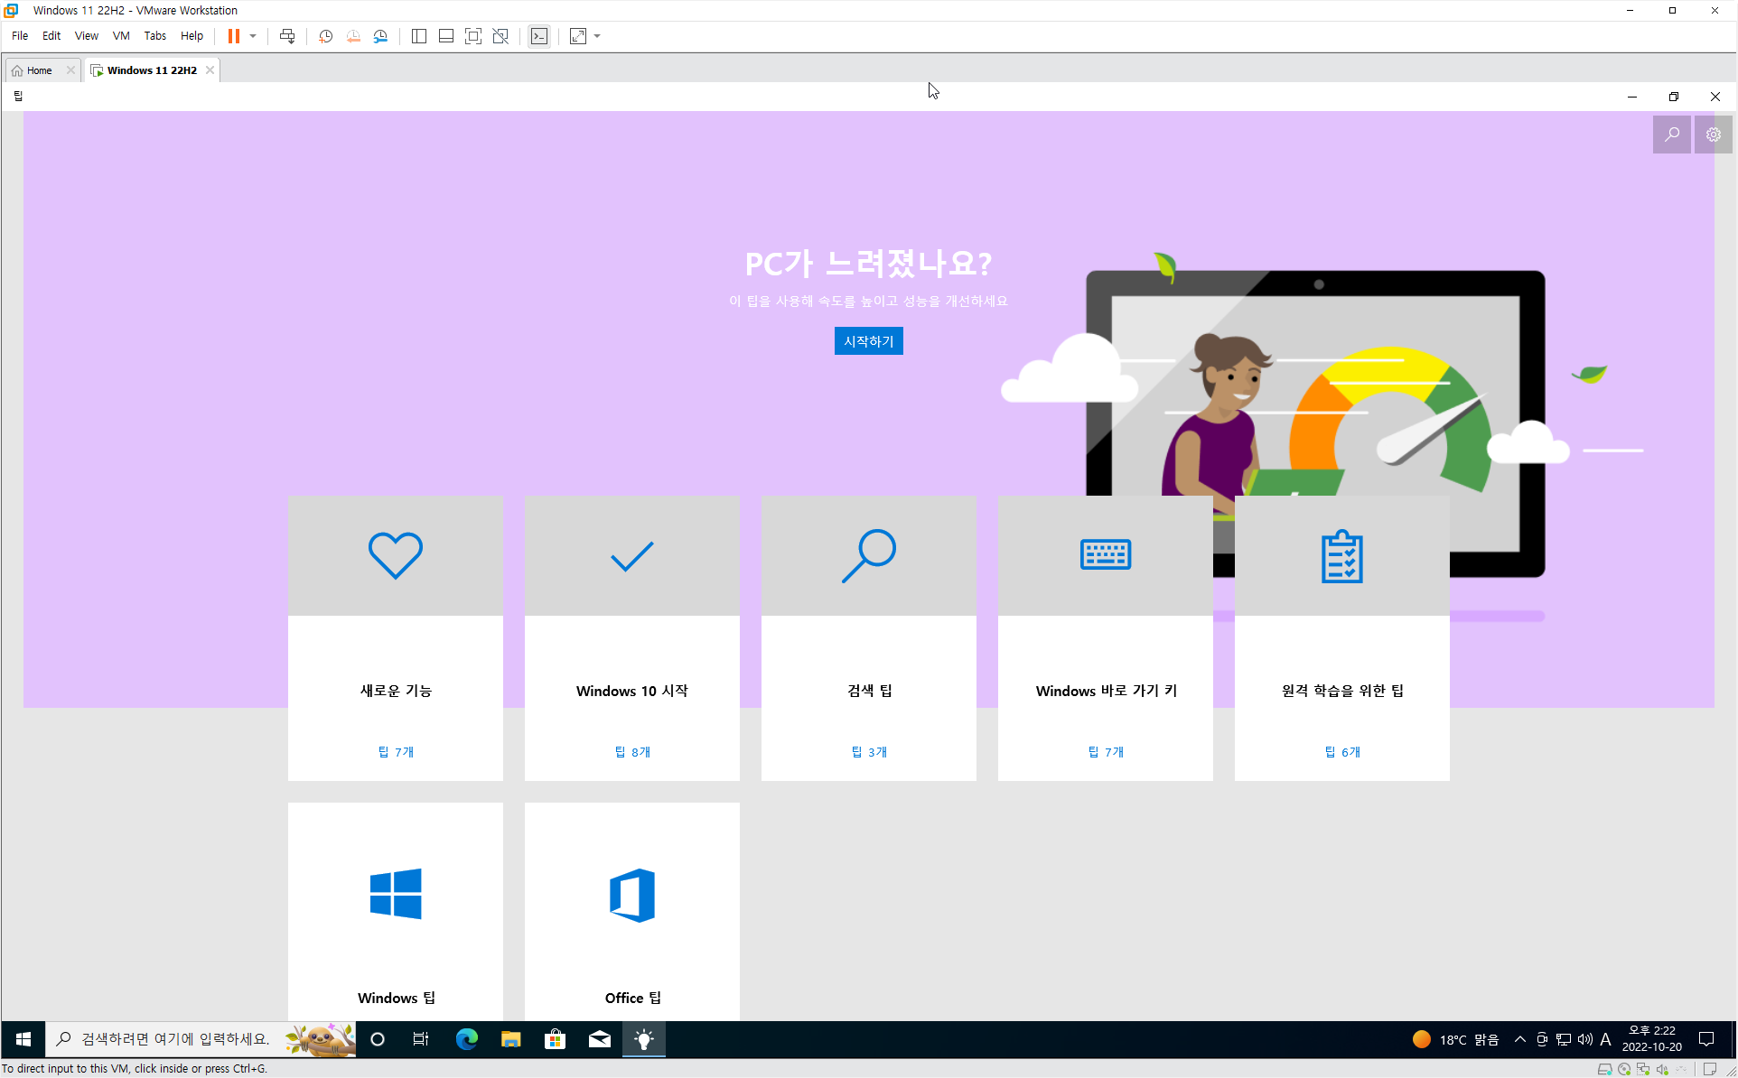Screen dimensions: 1738x1078
Task: Open the 검색 팁 card
Action: [x=868, y=637]
